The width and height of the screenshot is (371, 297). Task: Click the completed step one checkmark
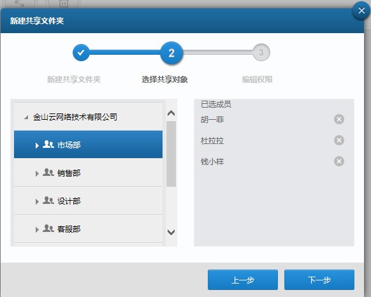click(81, 52)
